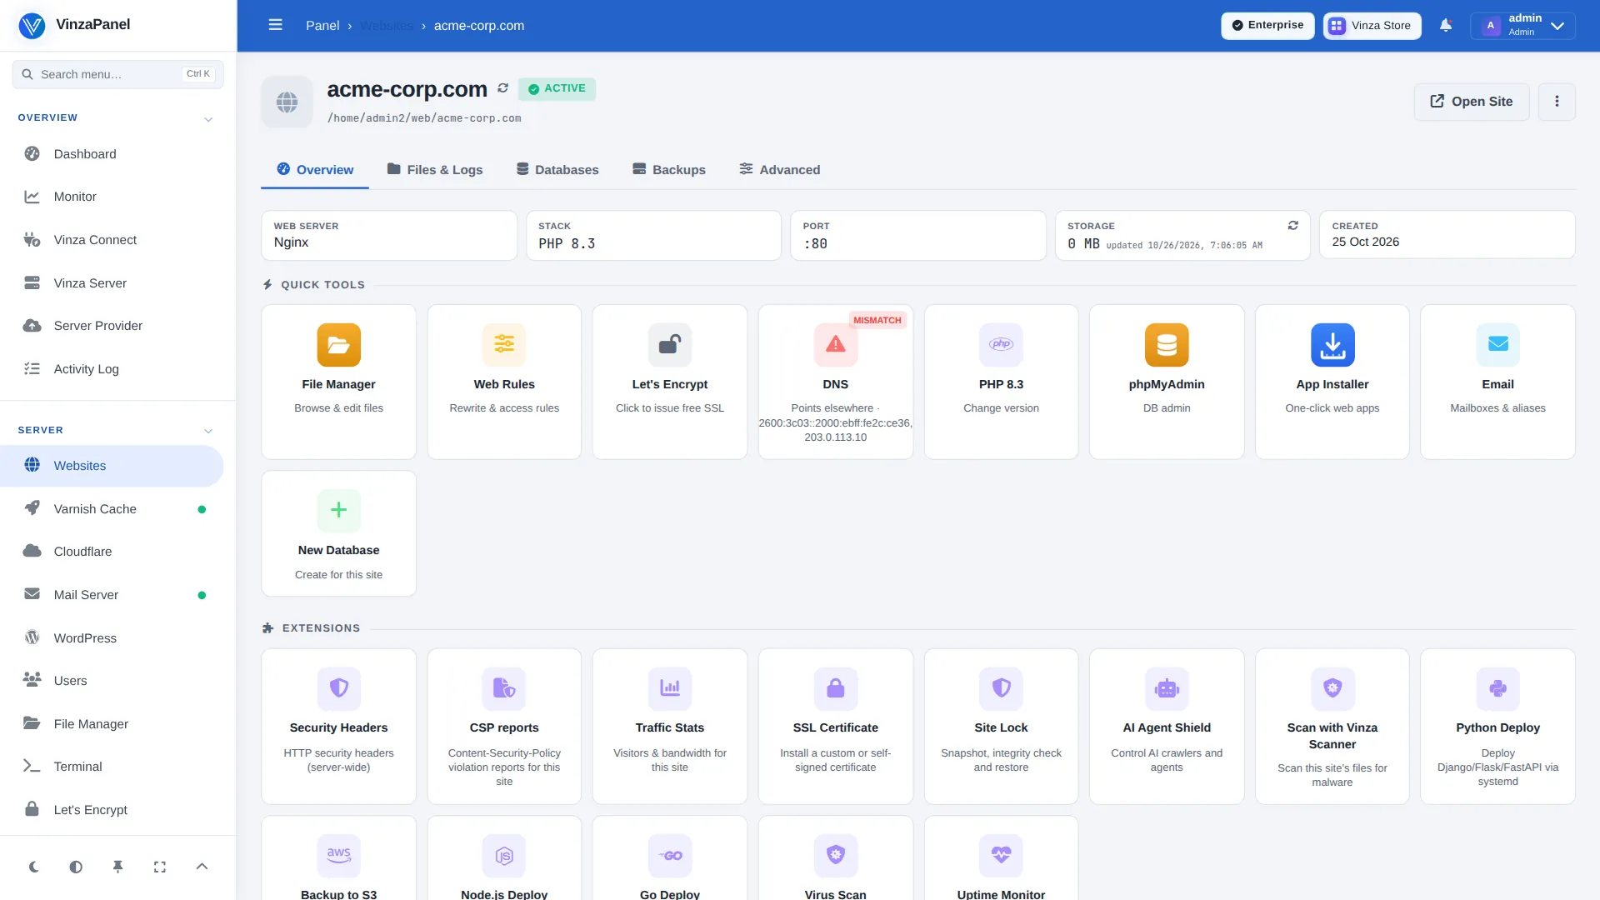Open CSP reports extension
Image resolution: width=1600 pixels, height=900 pixels.
pyautogui.click(x=504, y=726)
